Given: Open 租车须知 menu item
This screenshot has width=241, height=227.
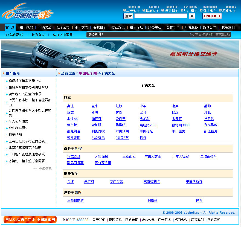Looking at the screenshot, I should (27, 27).
